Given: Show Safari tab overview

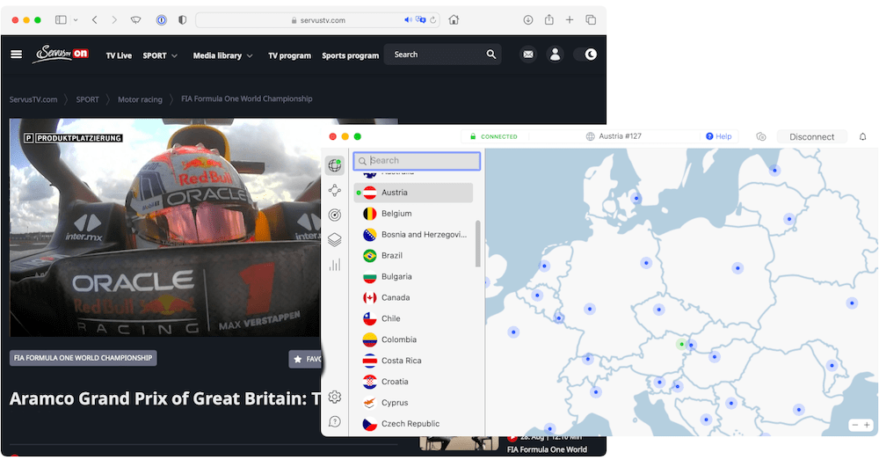Looking at the screenshot, I should [x=591, y=19].
